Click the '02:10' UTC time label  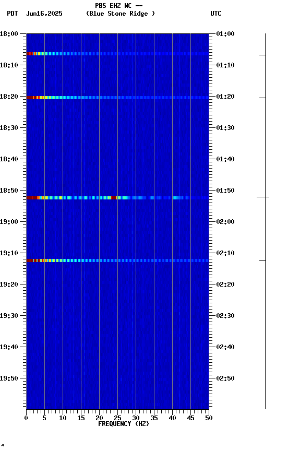pyautogui.click(x=225, y=253)
